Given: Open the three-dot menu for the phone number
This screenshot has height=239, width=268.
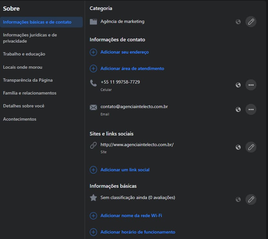Looking at the screenshot, I should pos(251,85).
